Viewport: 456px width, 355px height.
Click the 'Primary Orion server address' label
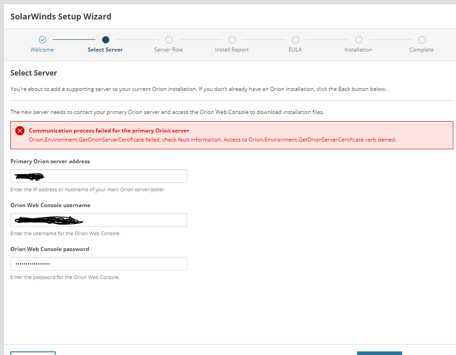click(50, 161)
